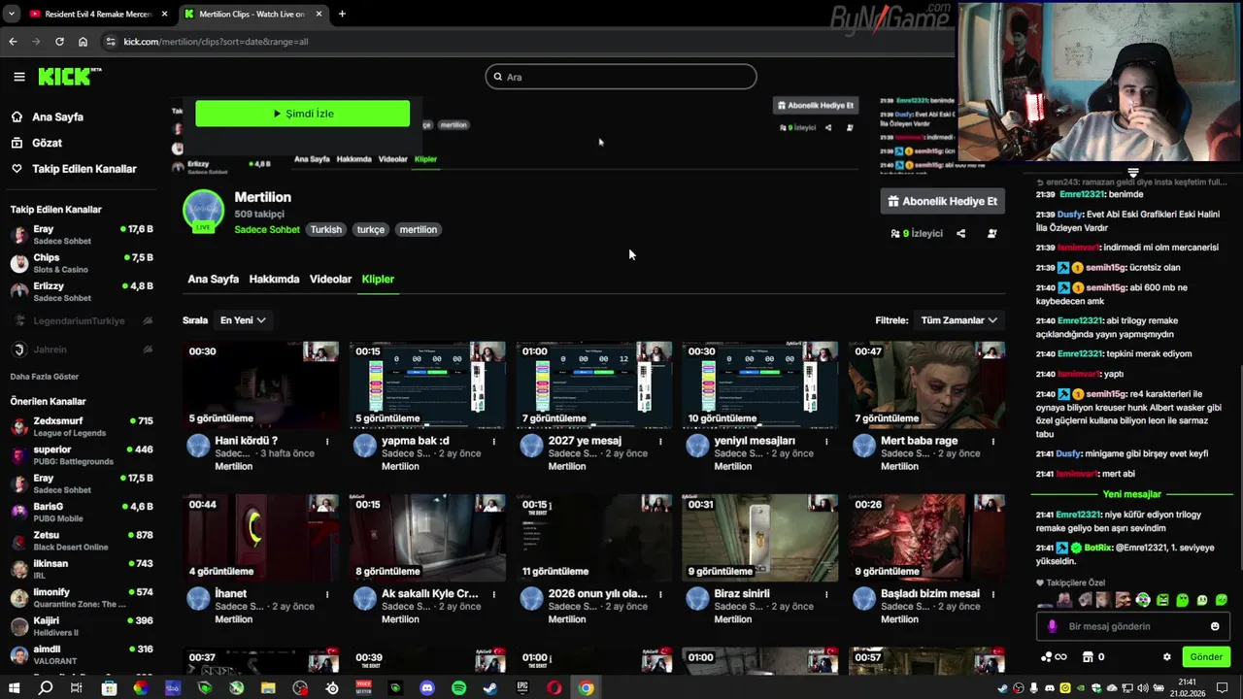Image resolution: width=1243 pixels, height=699 pixels.
Task: Open options menu for Başladı bizim mesai clip
Action: tap(992, 594)
